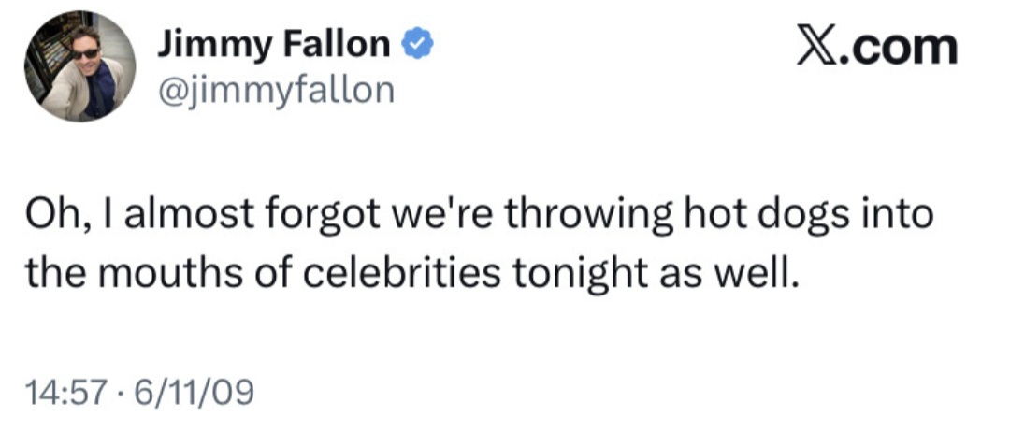Click the word "into" ending the first line
This screenshot has height=432, width=1010.
(x=898, y=216)
